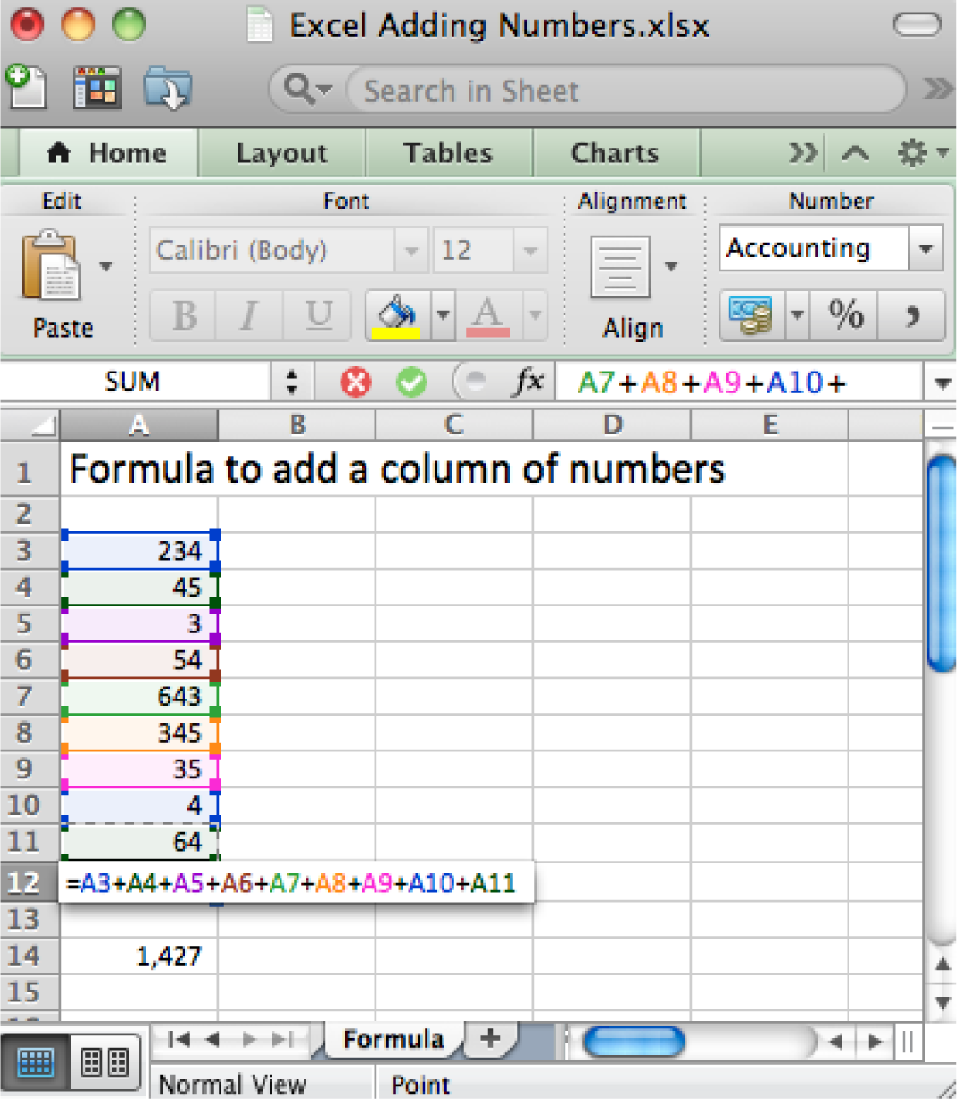
Task: Open the Align options dropdown
Action: (670, 266)
